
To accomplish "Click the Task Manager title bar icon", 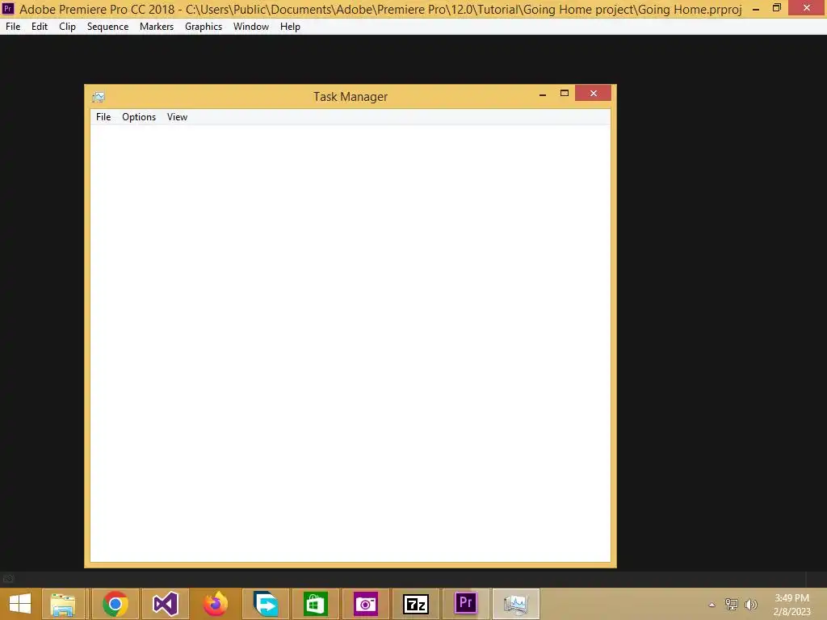I will [99, 97].
